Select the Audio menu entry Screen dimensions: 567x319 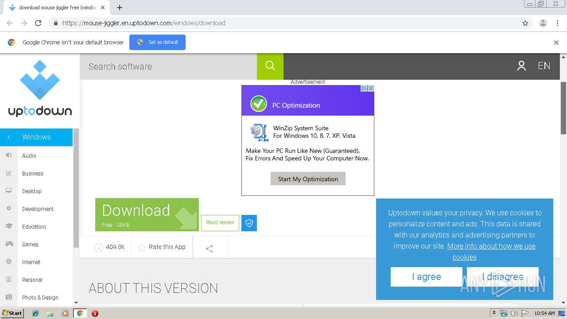tap(29, 156)
